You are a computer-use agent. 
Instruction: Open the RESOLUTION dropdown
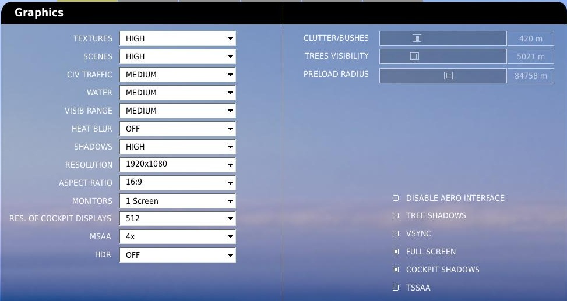(x=178, y=164)
